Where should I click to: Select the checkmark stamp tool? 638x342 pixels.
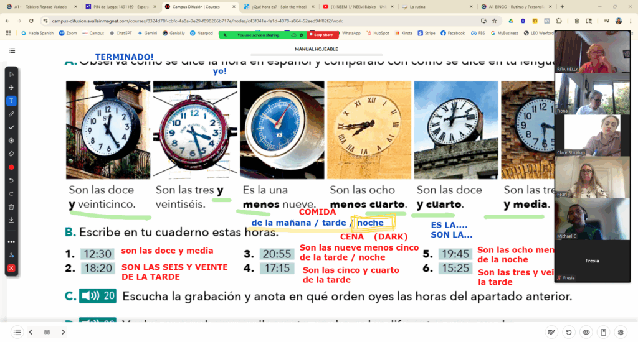pyautogui.click(x=11, y=127)
